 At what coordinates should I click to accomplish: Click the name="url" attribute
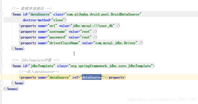(48, 26)
